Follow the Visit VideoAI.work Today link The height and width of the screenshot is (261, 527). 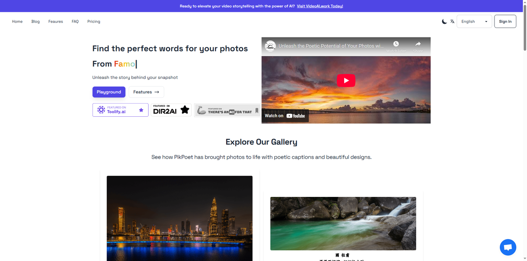(x=320, y=6)
